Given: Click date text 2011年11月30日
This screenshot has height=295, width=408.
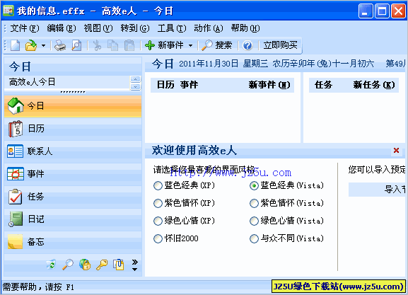Looking at the screenshot, I should (x=209, y=64).
